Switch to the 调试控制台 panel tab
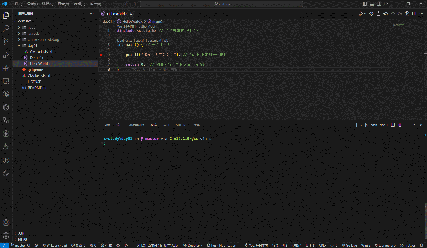 [x=136, y=125]
